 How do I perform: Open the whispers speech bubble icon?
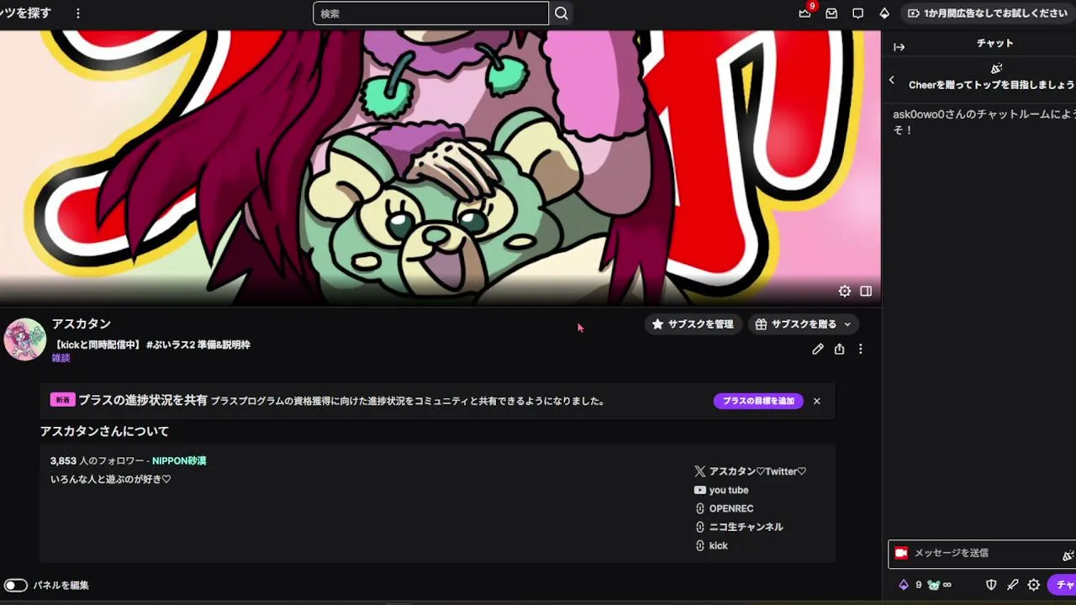click(x=857, y=13)
